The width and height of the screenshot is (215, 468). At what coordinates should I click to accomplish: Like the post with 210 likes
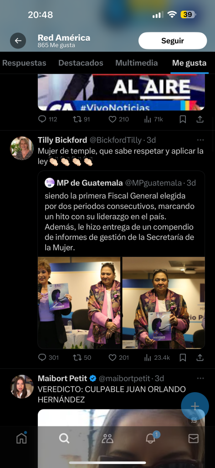[x=118, y=119]
